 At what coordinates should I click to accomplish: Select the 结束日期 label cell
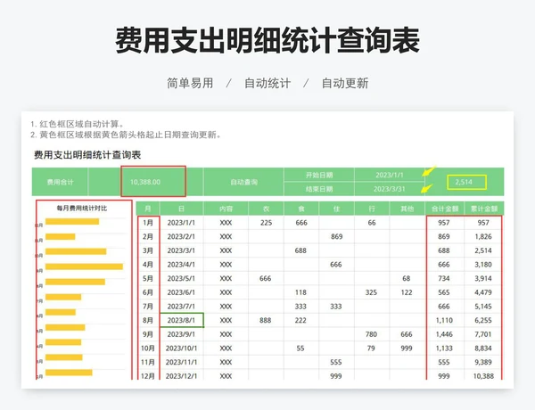coord(319,189)
